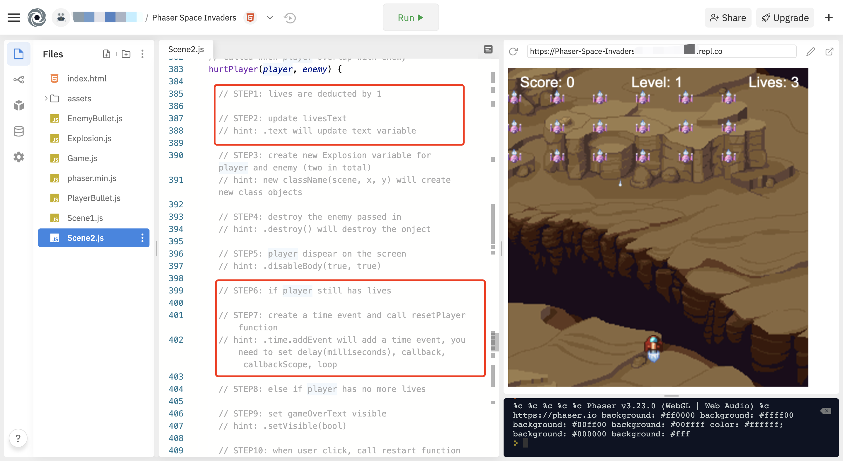The width and height of the screenshot is (843, 461).
Task: Click the preview URL address field
Action: (661, 51)
